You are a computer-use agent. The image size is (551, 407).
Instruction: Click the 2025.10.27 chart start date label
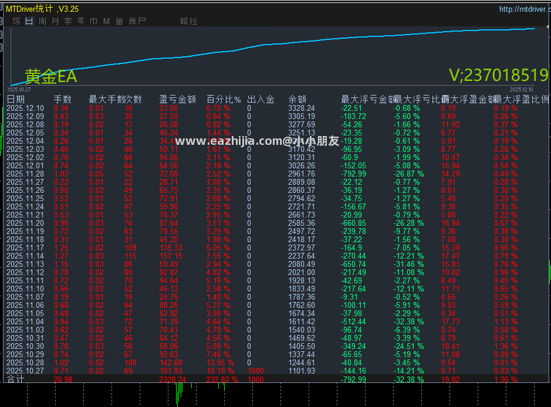(19, 90)
